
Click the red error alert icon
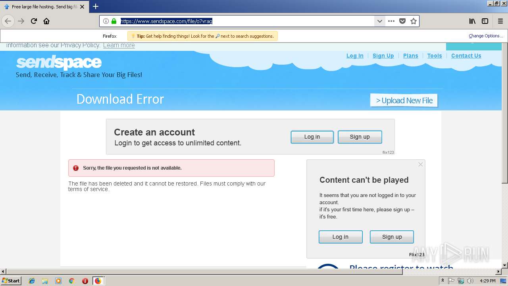(x=76, y=168)
